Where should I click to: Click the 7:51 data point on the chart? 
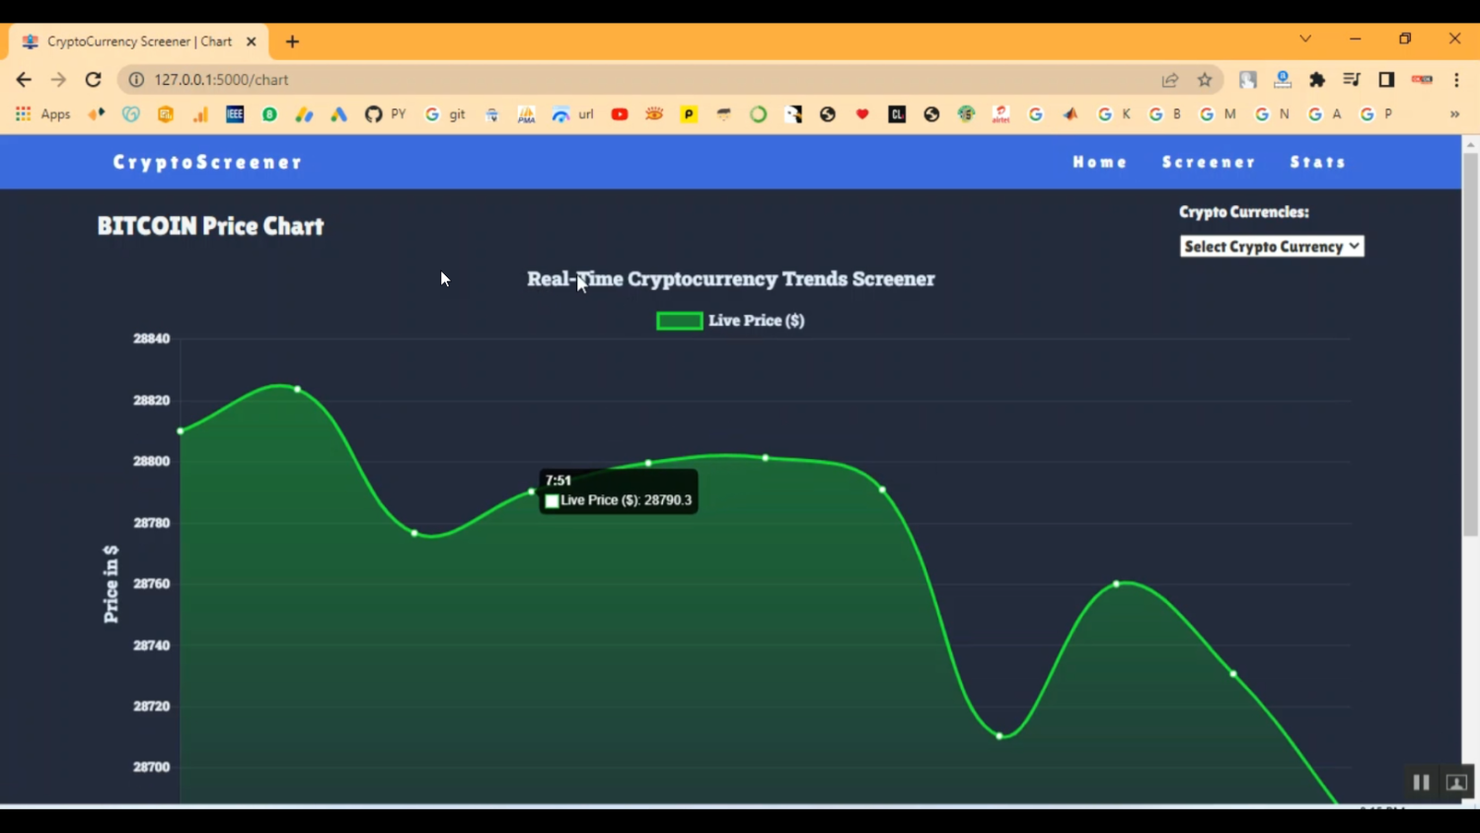click(531, 491)
